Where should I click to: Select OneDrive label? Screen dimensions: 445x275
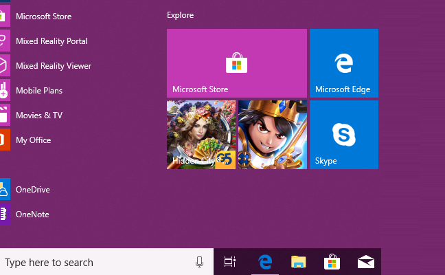point(33,190)
